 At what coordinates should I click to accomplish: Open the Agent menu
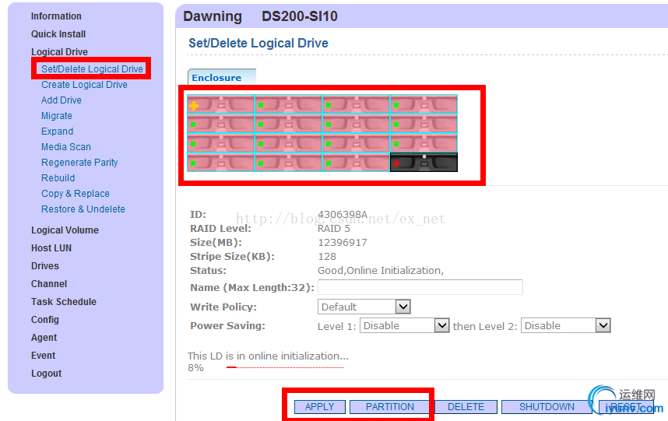point(44,338)
